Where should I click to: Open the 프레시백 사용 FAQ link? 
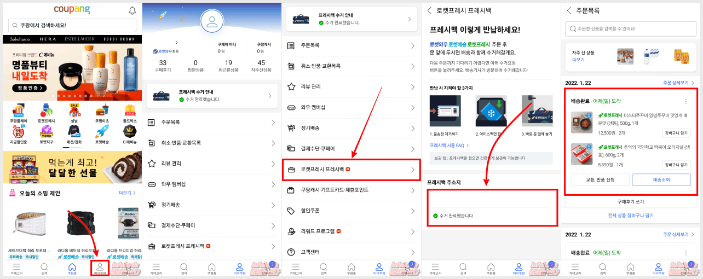click(x=450, y=146)
